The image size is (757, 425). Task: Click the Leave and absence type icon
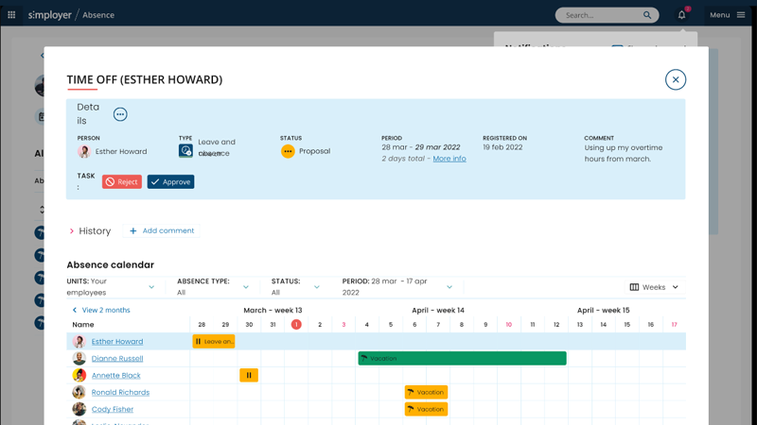click(185, 151)
